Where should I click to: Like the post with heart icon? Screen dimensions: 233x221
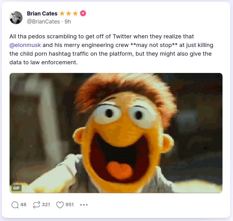click(x=60, y=205)
